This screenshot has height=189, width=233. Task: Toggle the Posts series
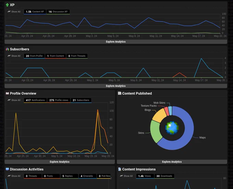51,176
